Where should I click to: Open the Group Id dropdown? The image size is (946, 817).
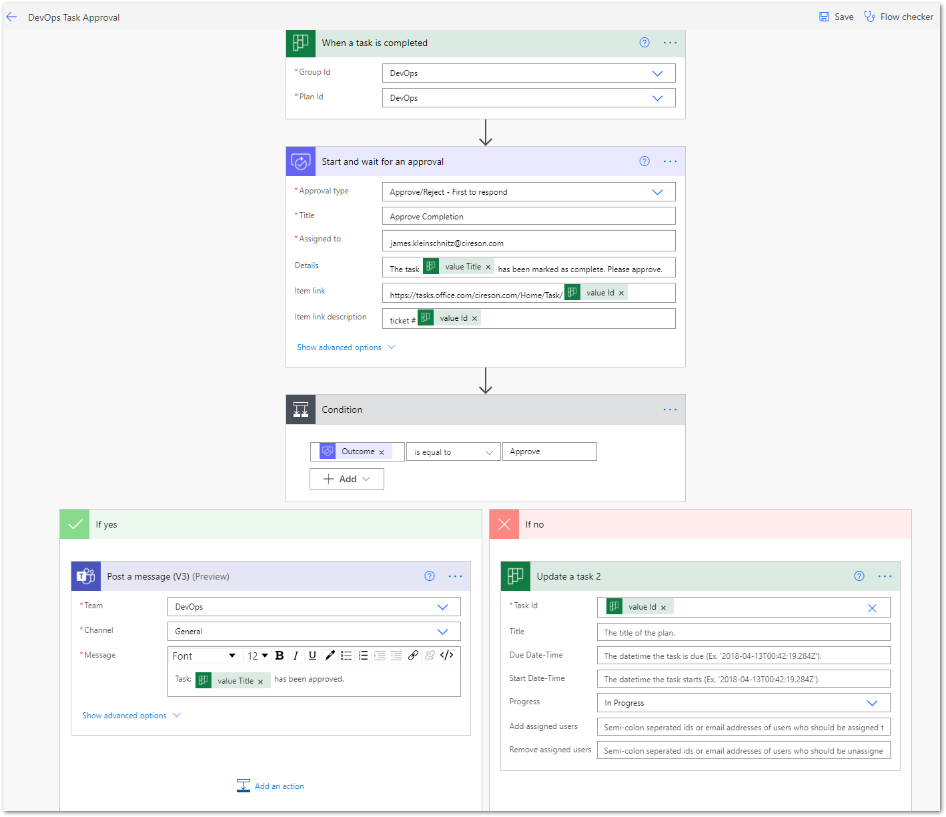[x=658, y=73]
